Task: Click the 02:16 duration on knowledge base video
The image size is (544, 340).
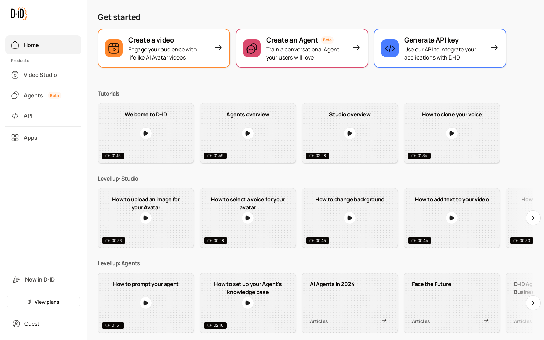Action: click(x=215, y=325)
